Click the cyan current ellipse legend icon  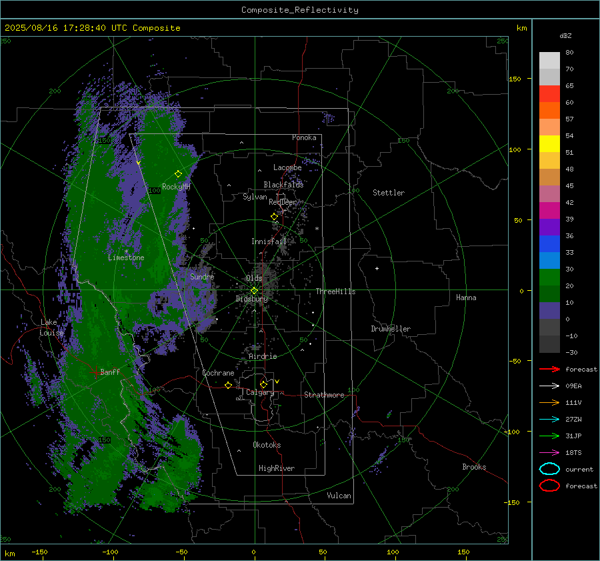click(549, 469)
